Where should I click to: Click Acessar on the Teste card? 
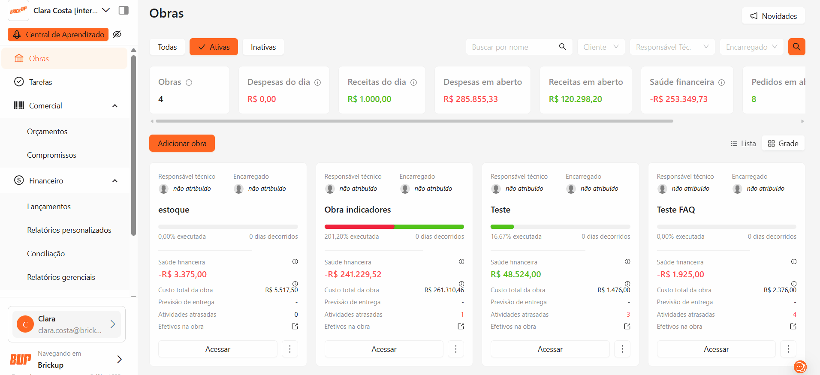[x=550, y=349]
